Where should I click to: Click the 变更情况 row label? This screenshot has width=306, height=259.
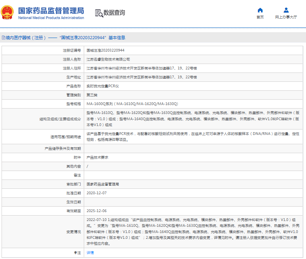74,232
